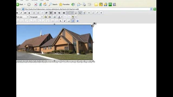Screen dimensions: 173x97
Task: Open the Font size dropdown
Action: point(22,17)
